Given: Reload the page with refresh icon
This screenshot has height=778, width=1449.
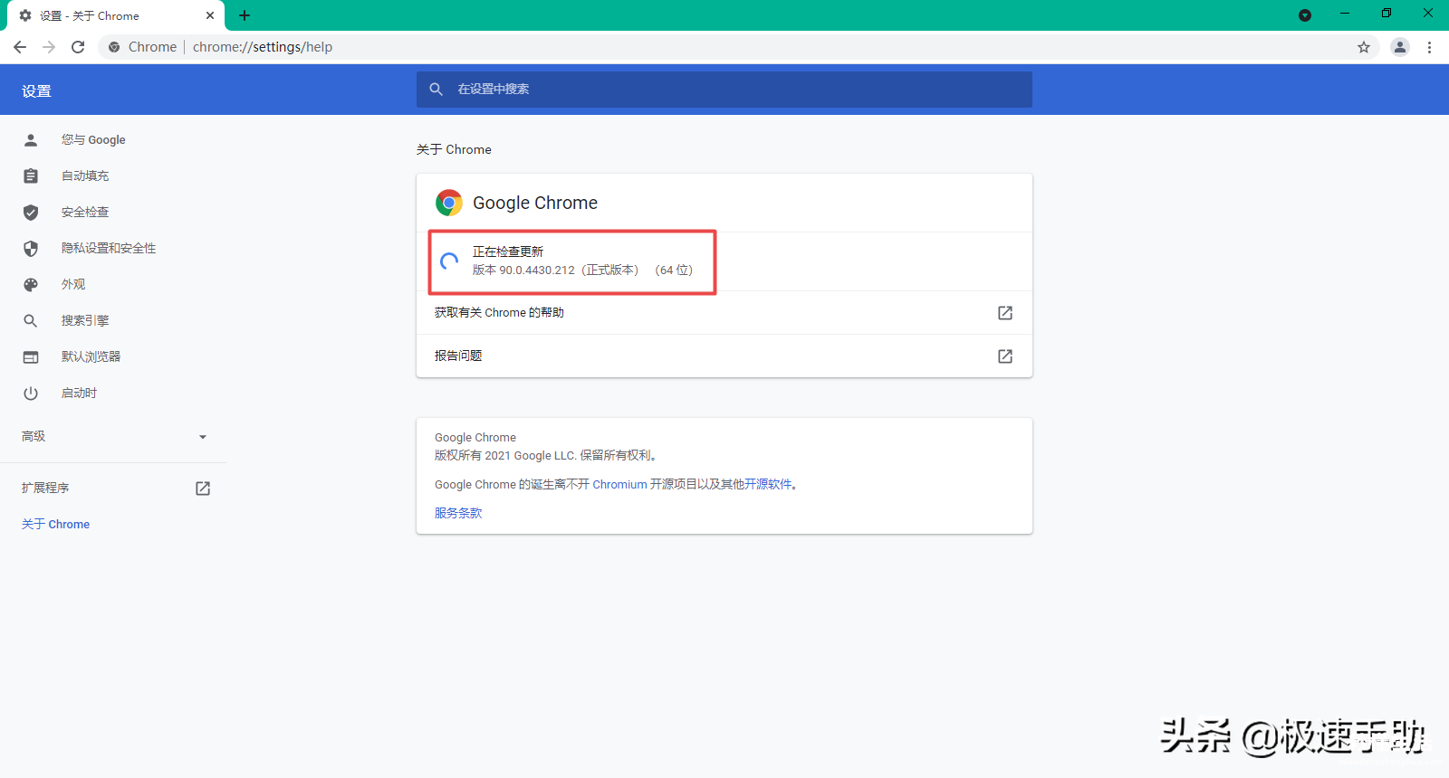Looking at the screenshot, I should (x=78, y=47).
